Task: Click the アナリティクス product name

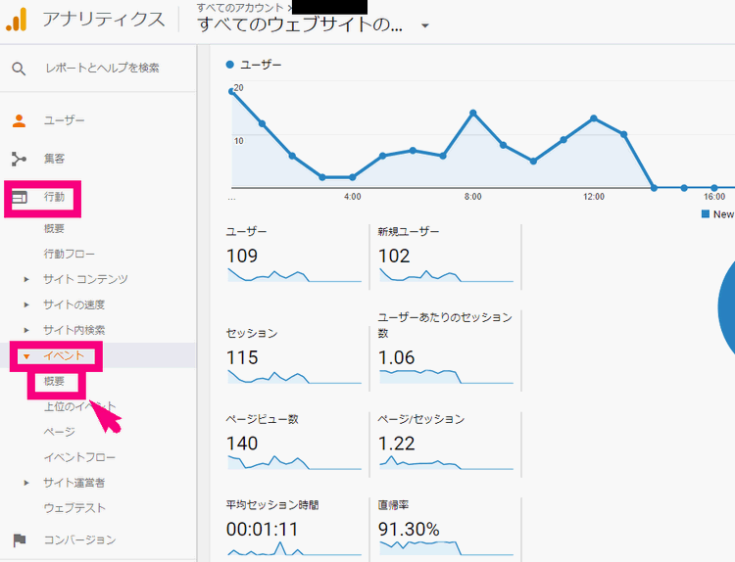Action: 104,20
